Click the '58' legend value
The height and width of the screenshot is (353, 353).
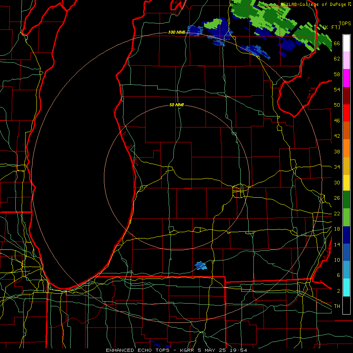337,74
